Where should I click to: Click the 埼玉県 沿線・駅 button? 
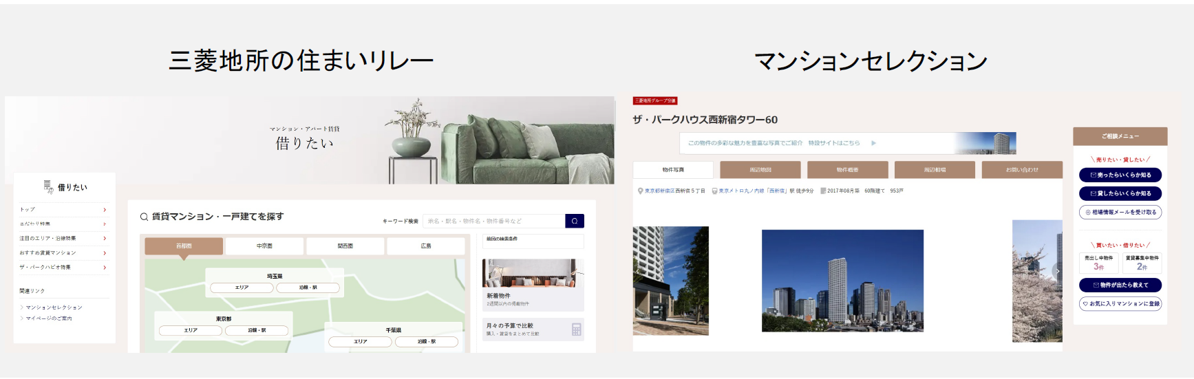pos(308,288)
